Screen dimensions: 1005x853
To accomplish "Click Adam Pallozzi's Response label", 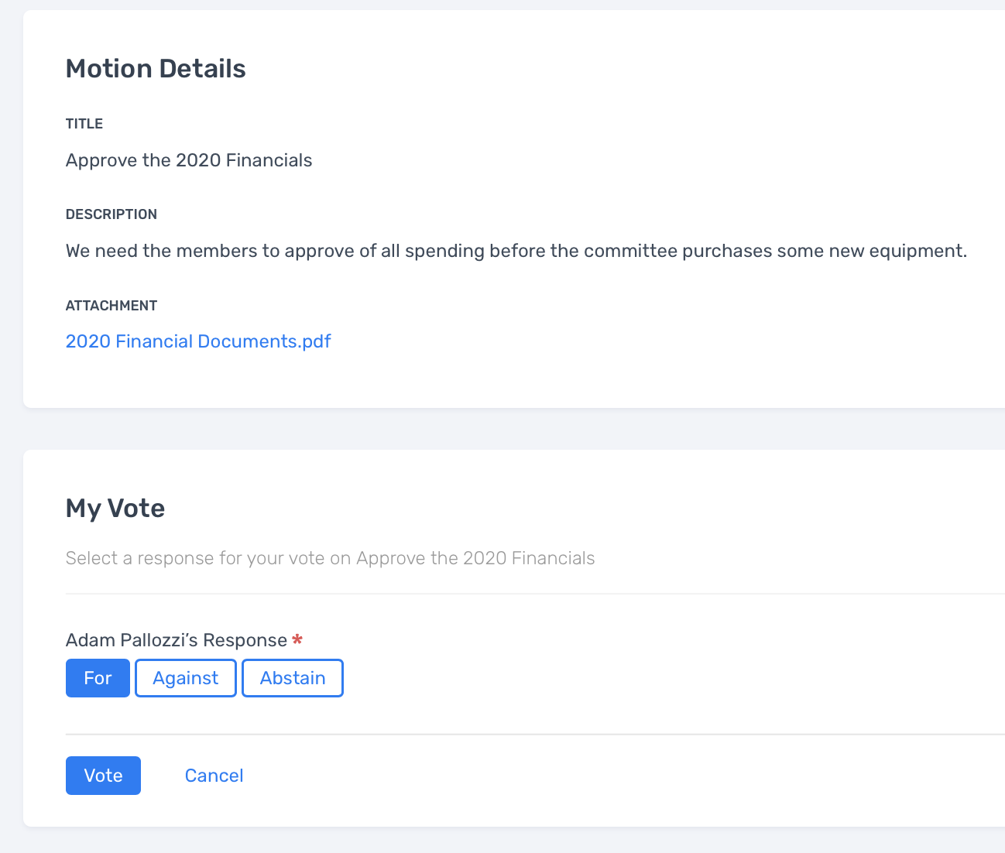I will click(176, 639).
